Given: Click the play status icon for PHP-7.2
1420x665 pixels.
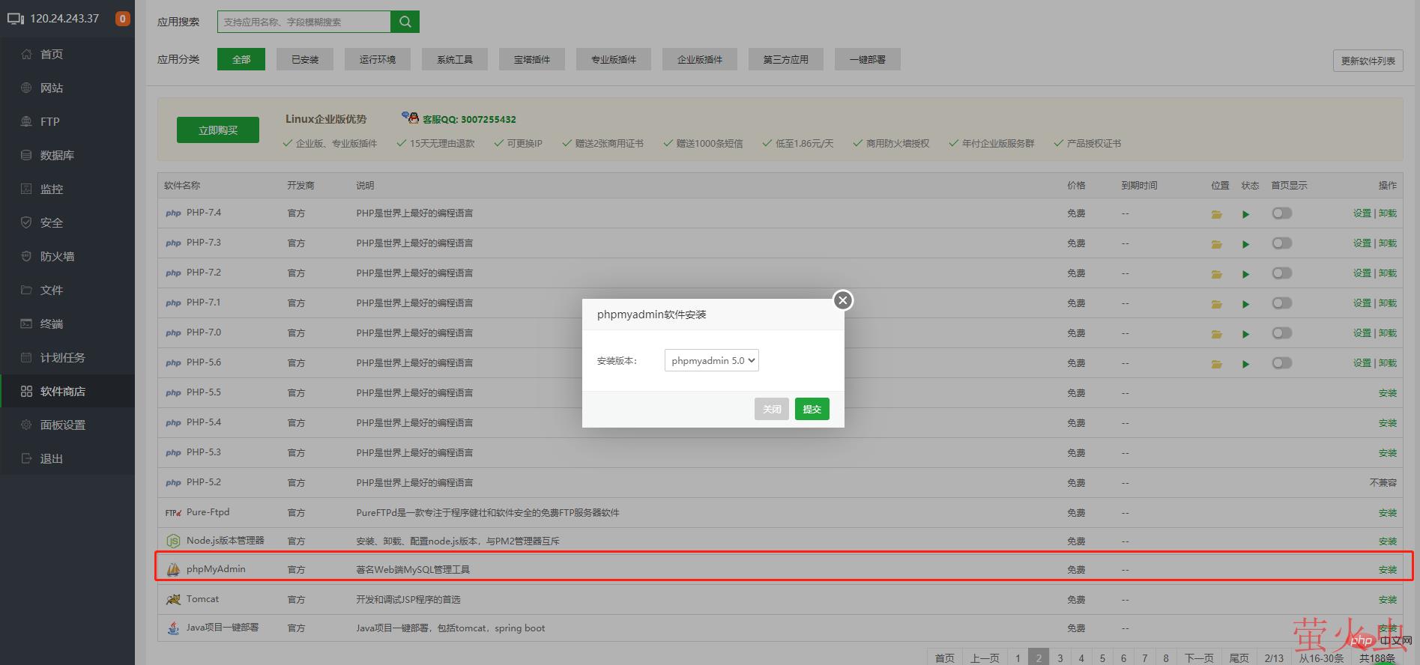Looking at the screenshot, I should tap(1245, 274).
